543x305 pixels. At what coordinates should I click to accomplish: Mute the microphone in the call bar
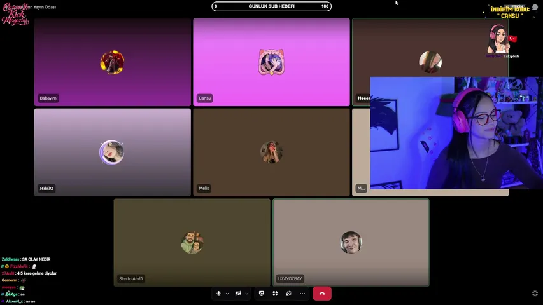(218, 294)
